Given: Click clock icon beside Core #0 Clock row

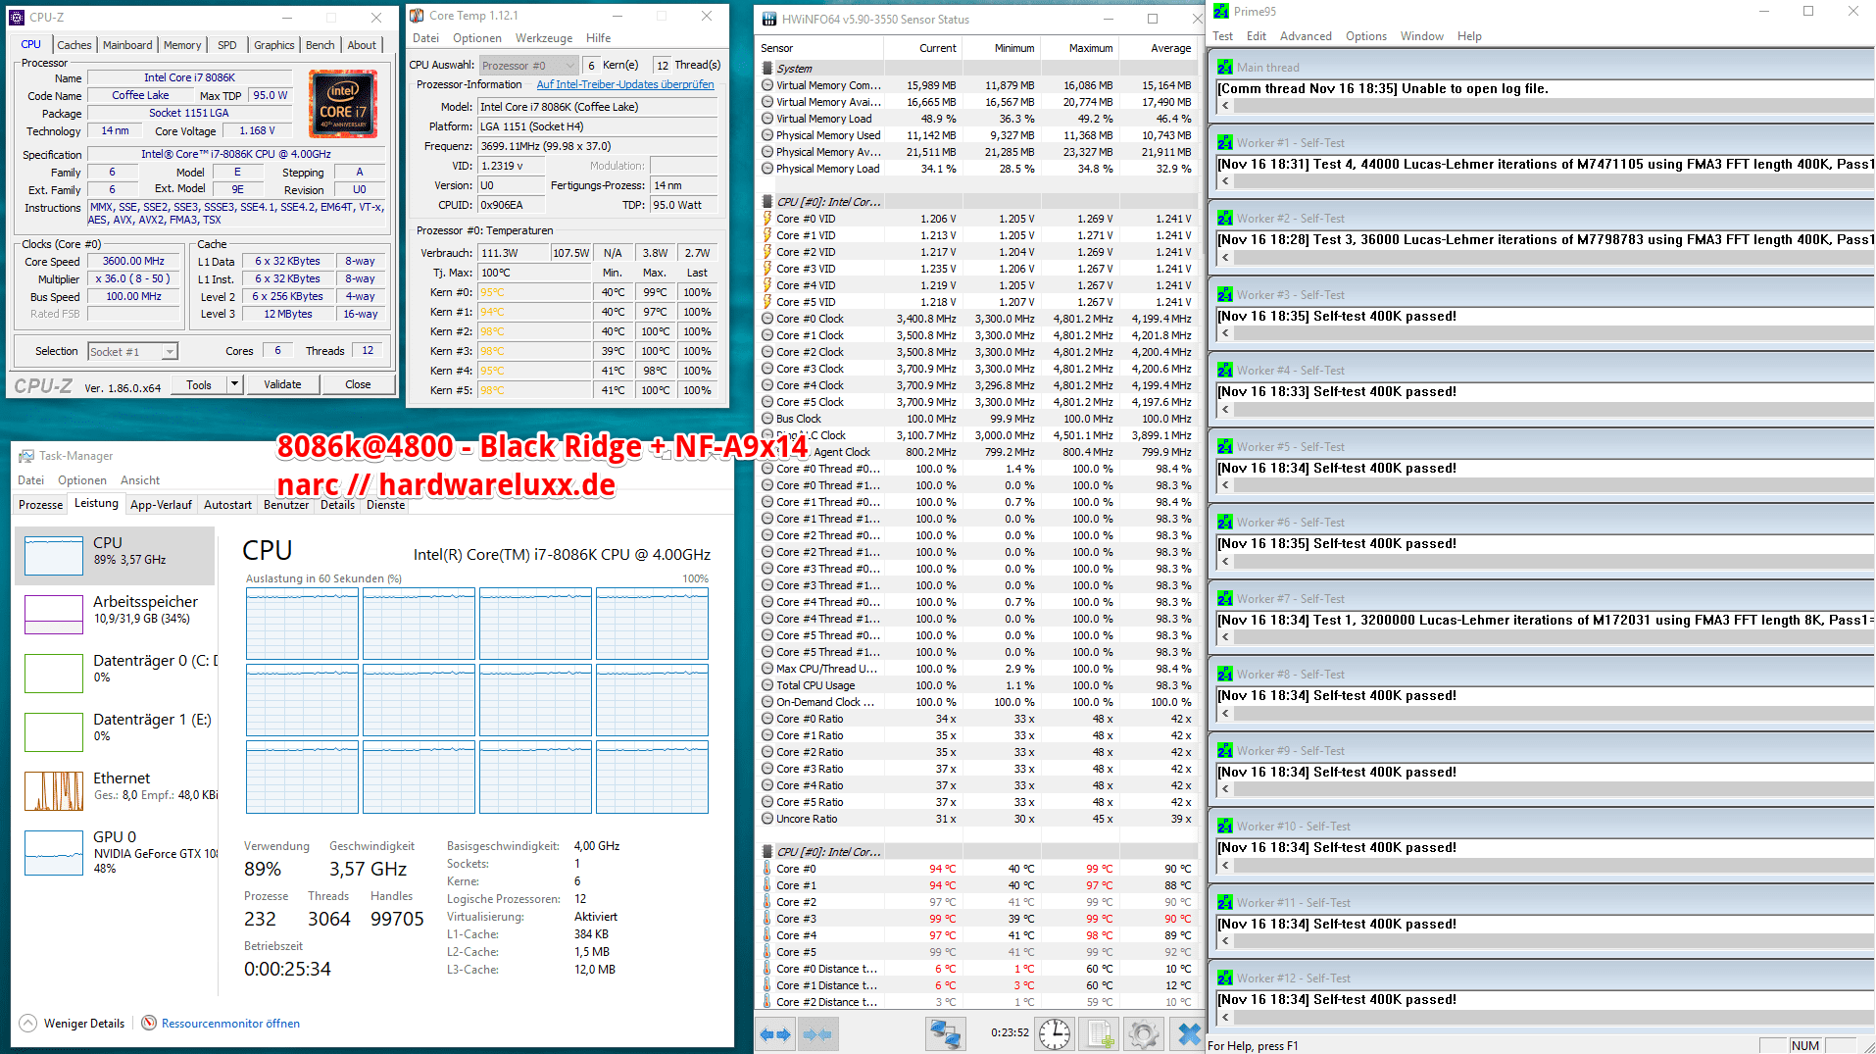Looking at the screenshot, I should [767, 319].
